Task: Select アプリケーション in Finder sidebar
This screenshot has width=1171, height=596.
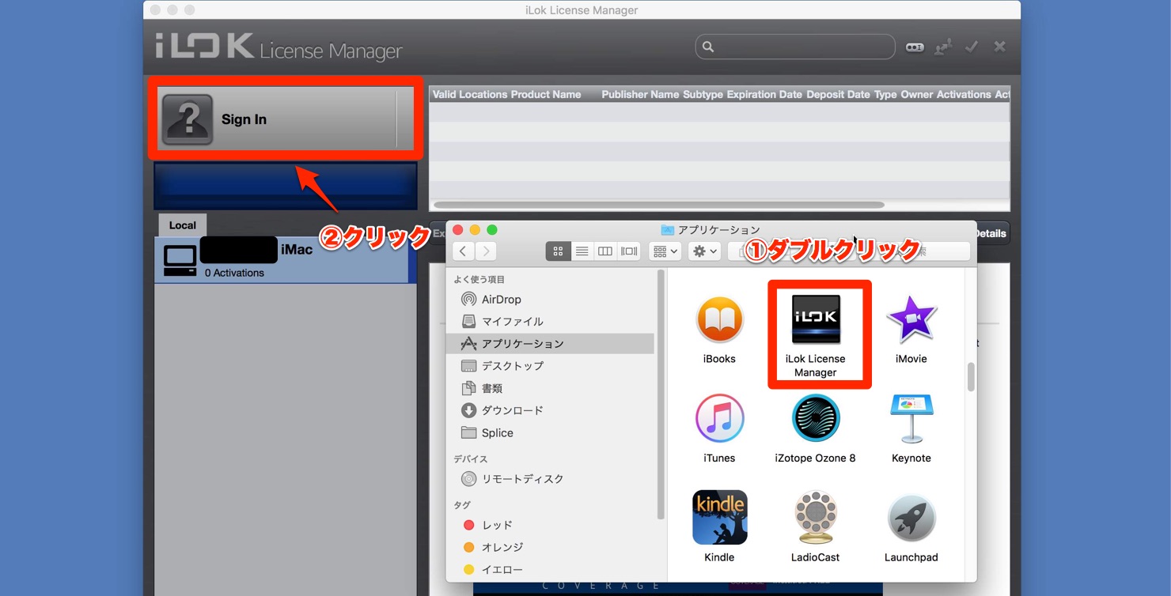Action: [x=550, y=343]
